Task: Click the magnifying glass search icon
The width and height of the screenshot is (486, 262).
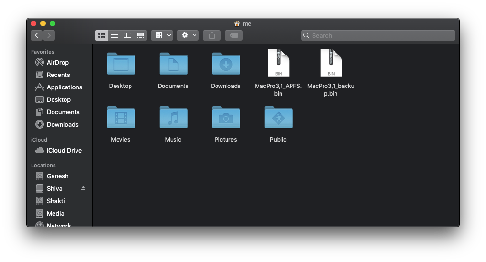Action: coord(306,35)
